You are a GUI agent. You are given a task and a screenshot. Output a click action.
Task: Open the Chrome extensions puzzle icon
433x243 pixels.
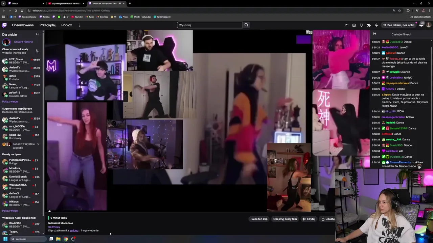pyautogui.click(x=408, y=10)
